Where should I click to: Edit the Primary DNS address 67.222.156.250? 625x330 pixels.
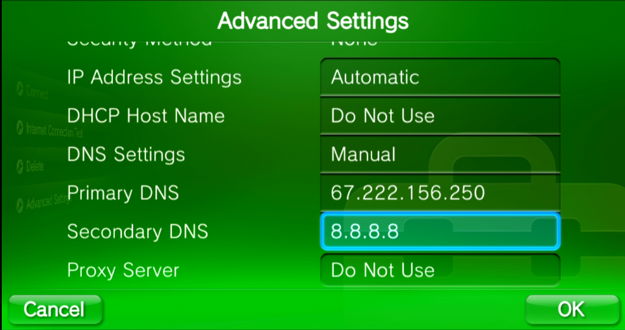tap(440, 193)
